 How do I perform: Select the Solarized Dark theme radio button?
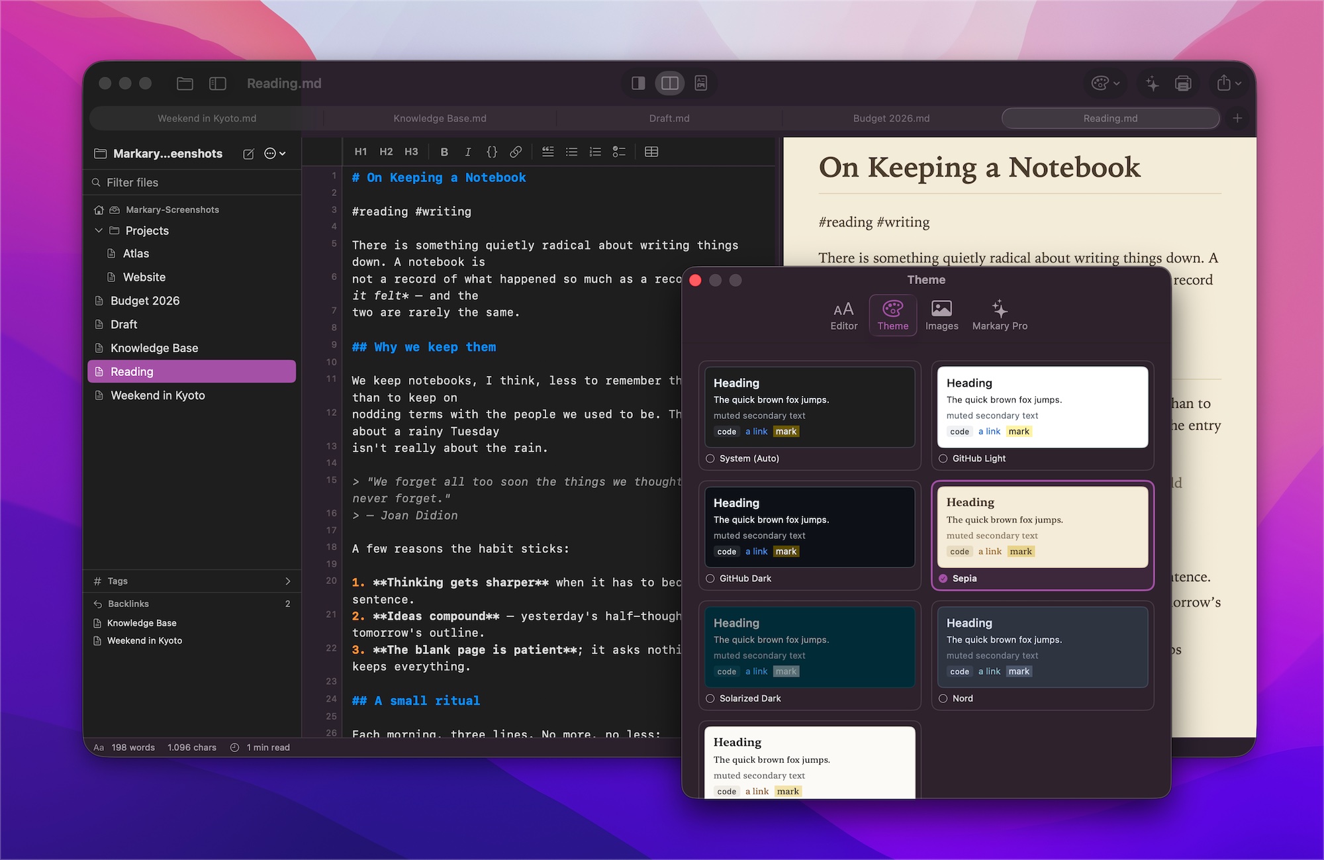pyautogui.click(x=710, y=698)
